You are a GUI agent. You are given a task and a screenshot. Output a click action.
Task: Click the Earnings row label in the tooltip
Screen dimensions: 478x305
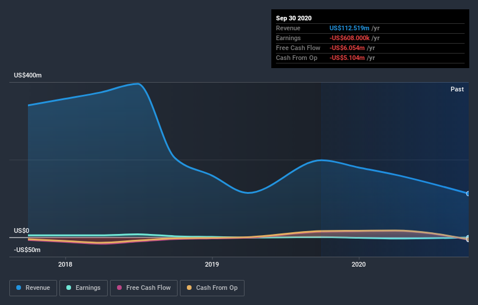288,38
